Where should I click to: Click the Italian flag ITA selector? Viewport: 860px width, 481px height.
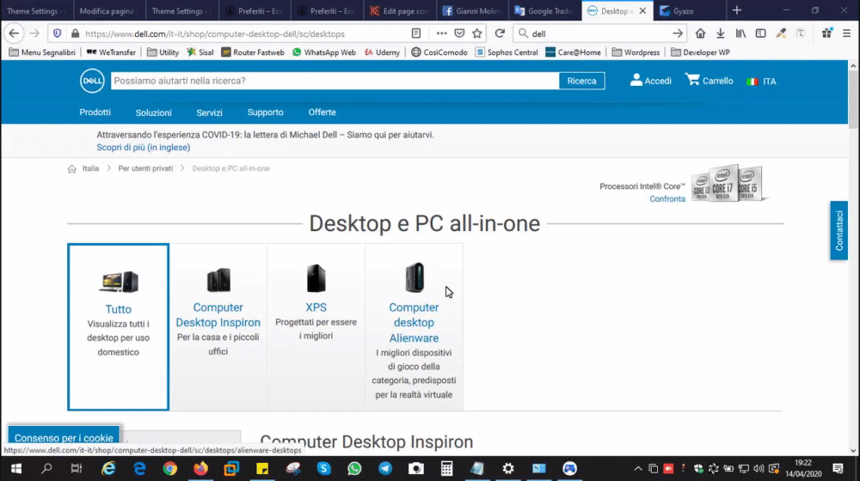coord(761,81)
